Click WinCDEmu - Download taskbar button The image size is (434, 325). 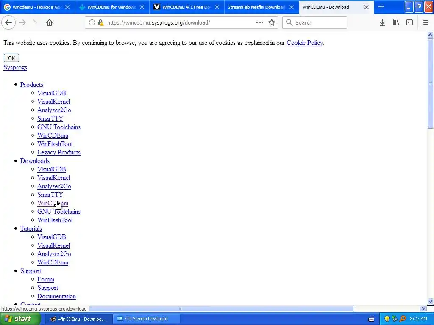[78, 319]
